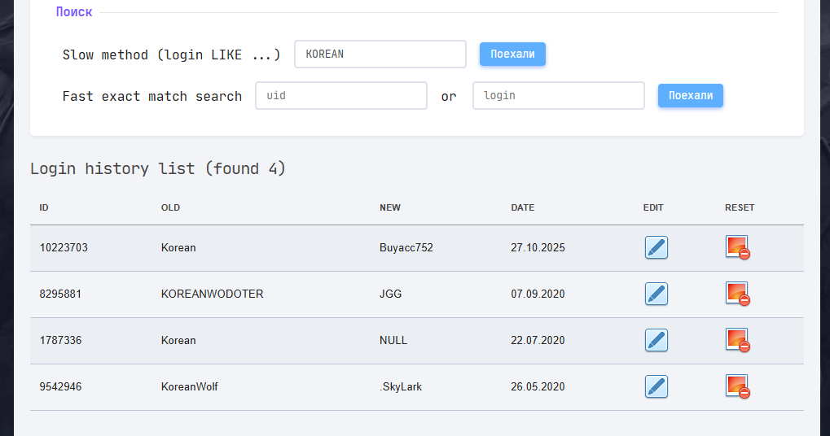Click the date 27.10.2025 cell
This screenshot has height=436, width=830.
click(538, 247)
